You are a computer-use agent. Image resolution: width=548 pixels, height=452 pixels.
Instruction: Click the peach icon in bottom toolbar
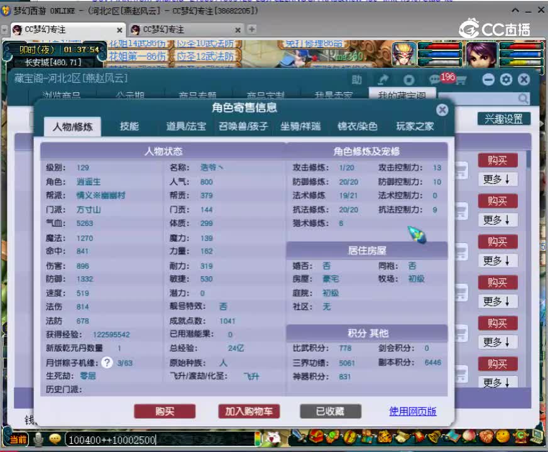[469, 437]
